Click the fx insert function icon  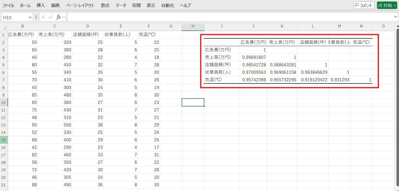(58, 17)
